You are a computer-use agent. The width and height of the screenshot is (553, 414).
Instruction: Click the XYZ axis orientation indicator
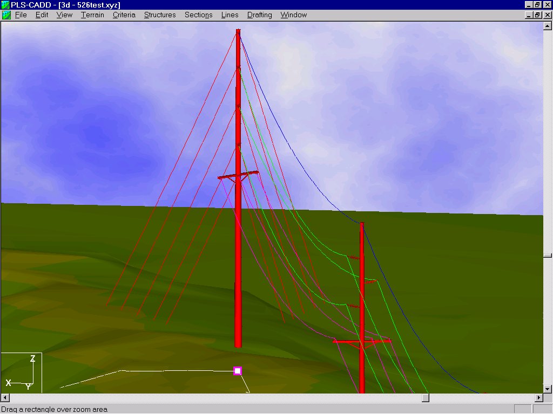click(x=21, y=373)
